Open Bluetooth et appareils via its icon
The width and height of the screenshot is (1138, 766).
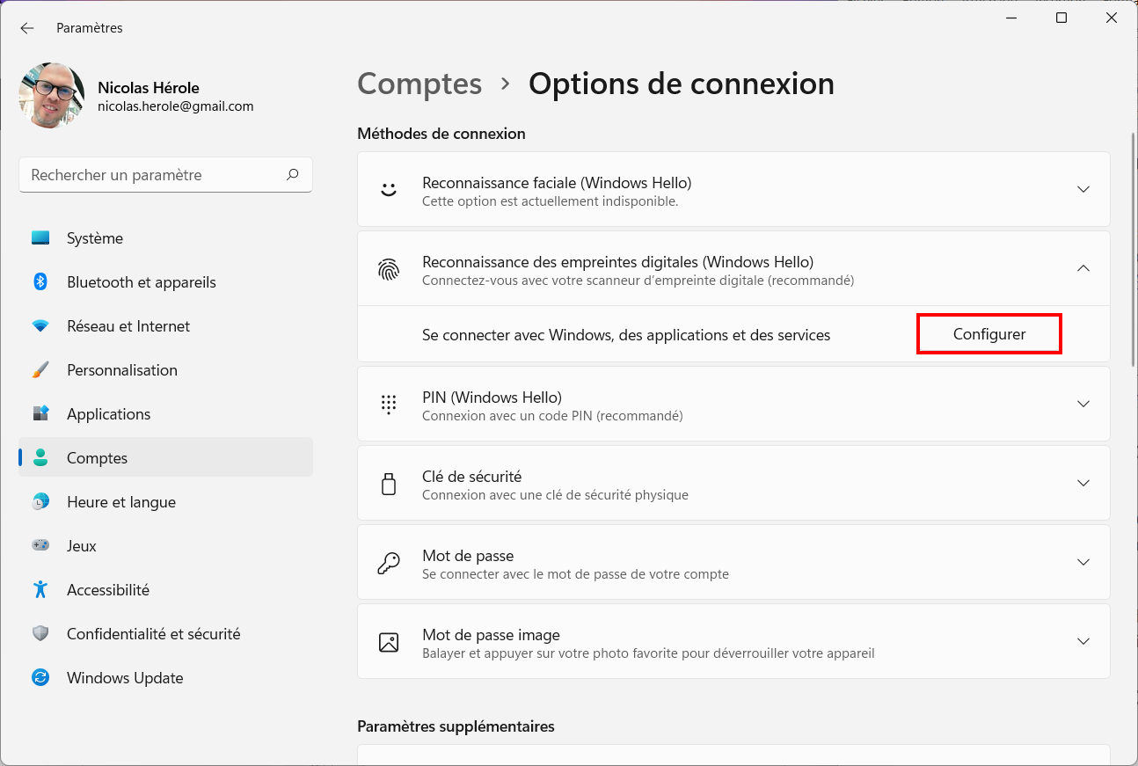[x=40, y=281]
